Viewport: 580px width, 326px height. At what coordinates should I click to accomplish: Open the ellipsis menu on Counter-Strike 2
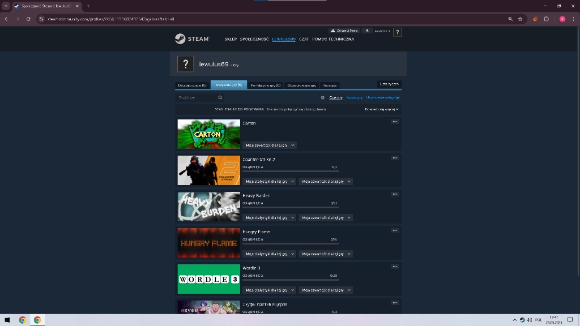pyautogui.click(x=394, y=158)
